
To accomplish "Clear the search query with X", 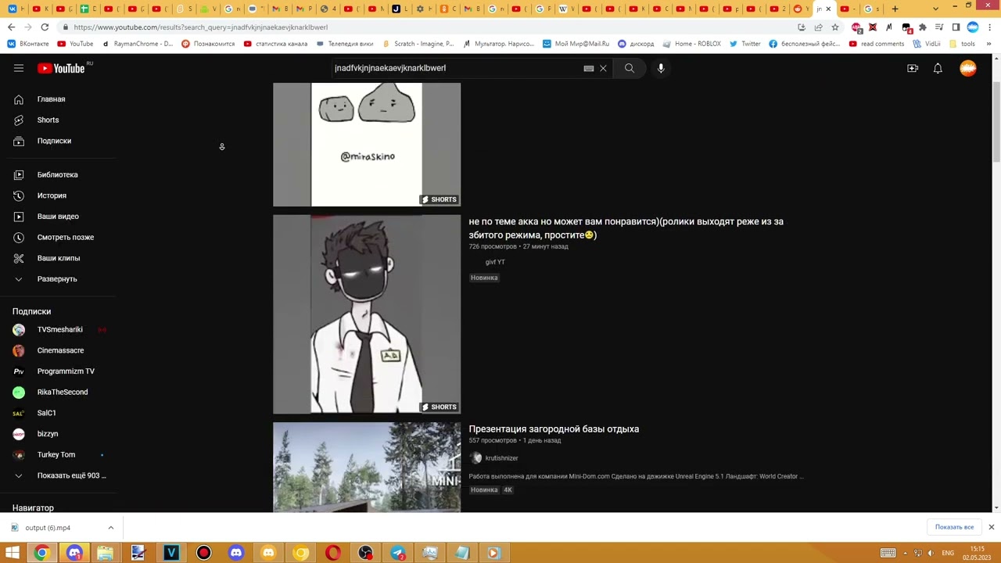I will (x=603, y=68).
